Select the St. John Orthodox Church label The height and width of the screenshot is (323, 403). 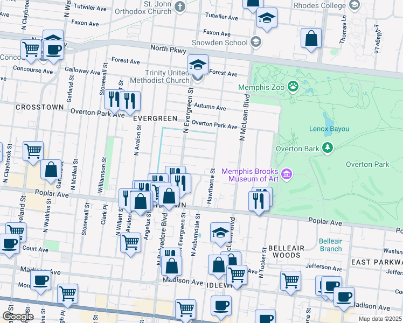click(143, 8)
